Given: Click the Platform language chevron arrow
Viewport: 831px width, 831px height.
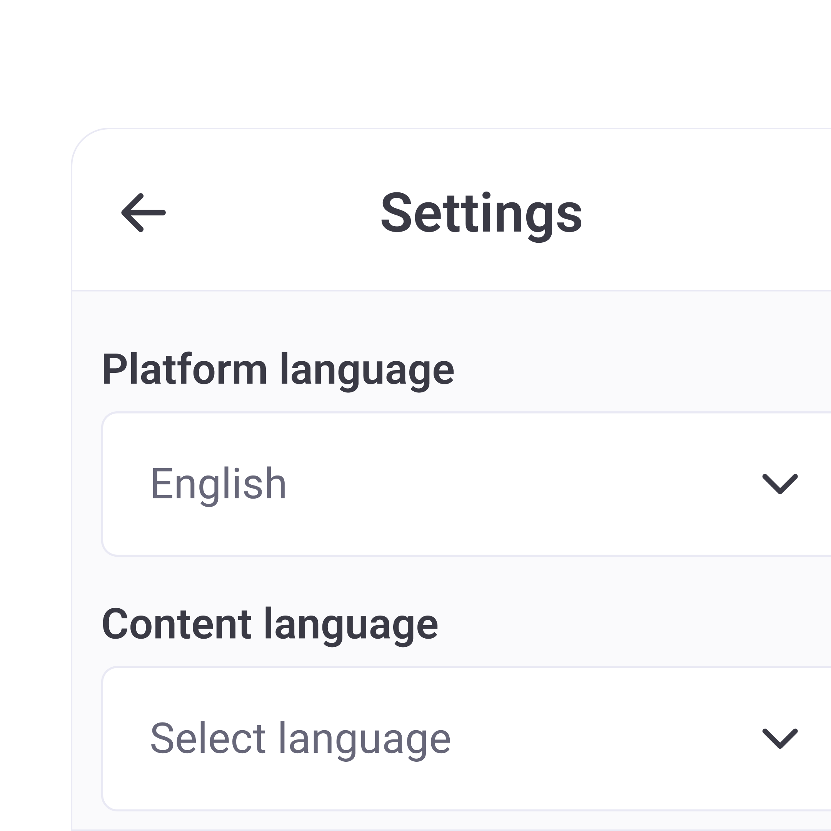Looking at the screenshot, I should pos(780,484).
